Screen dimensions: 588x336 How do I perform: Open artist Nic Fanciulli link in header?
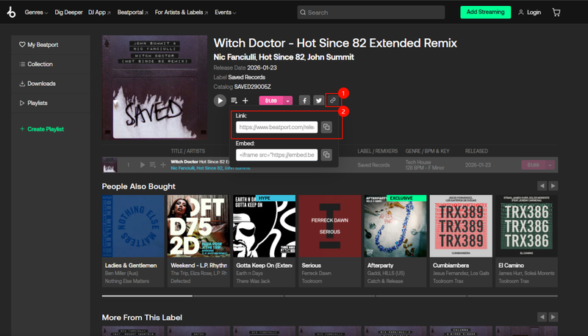pyautogui.click(x=234, y=57)
